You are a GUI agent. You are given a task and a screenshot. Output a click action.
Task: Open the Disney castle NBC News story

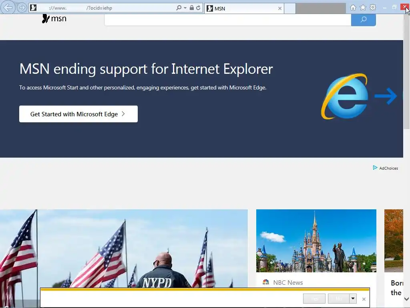(x=316, y=241)
